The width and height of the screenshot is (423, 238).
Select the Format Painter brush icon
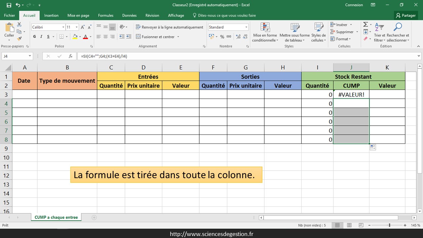(x=19, y=39)
